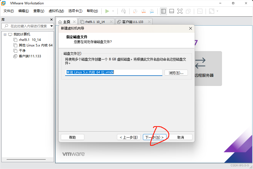Open the 帮助(H) menu
This screenshot has height=169, width=253.
pyautogui.click(x=92, y=11)
